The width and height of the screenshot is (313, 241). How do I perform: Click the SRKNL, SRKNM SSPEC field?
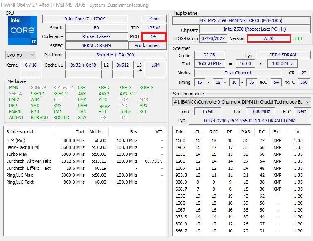click(x=97, y=45)
